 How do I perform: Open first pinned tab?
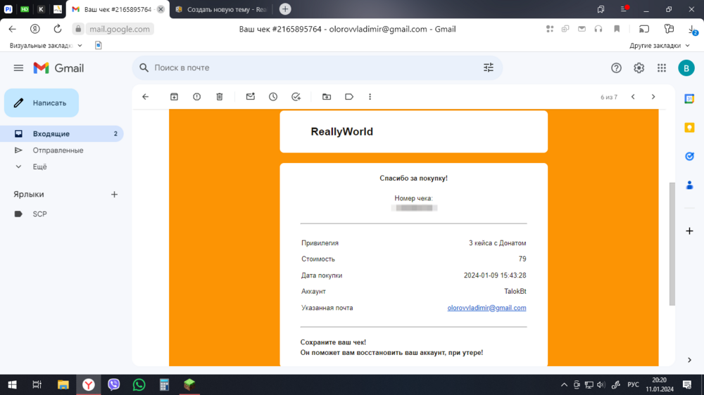[8, 9]
